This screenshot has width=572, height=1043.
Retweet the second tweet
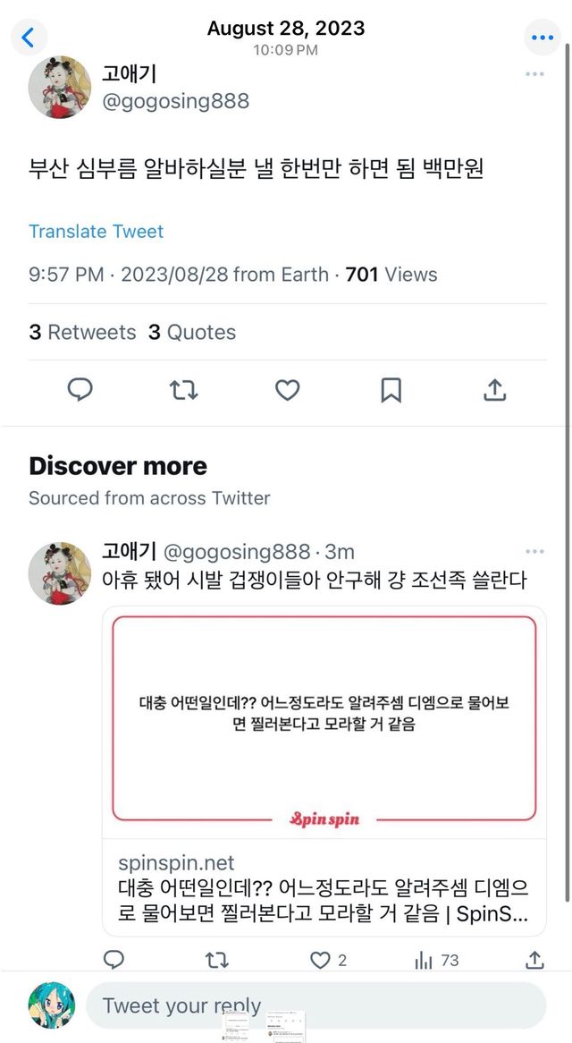click(x=217, y=960)
